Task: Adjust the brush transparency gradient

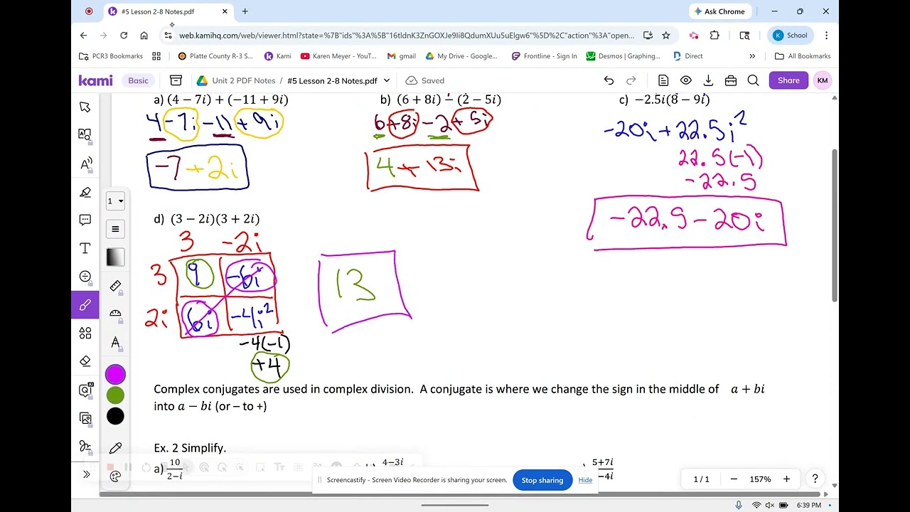Action: [x=115, y=257]
